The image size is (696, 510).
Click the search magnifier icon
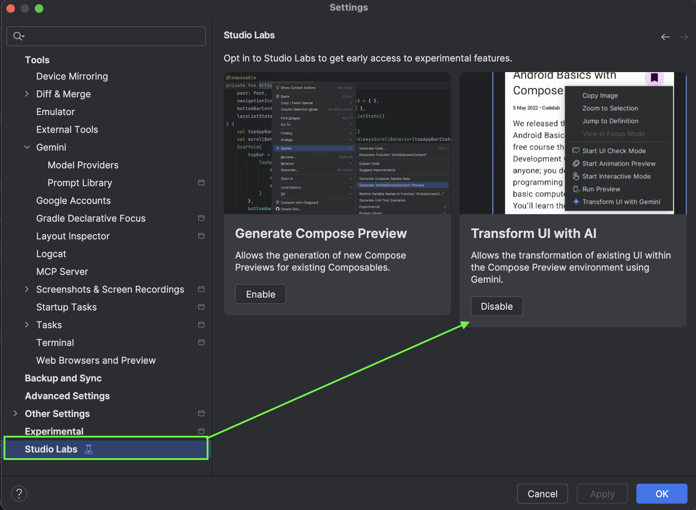pos(18,36)
